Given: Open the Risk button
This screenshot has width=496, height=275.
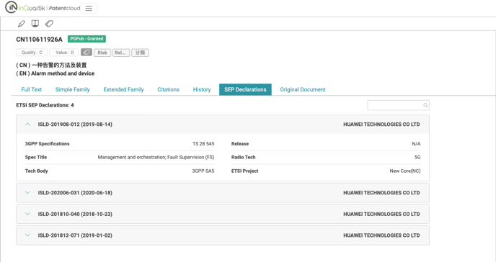Looking at the screenshot, I should click(x=102, y=53).
